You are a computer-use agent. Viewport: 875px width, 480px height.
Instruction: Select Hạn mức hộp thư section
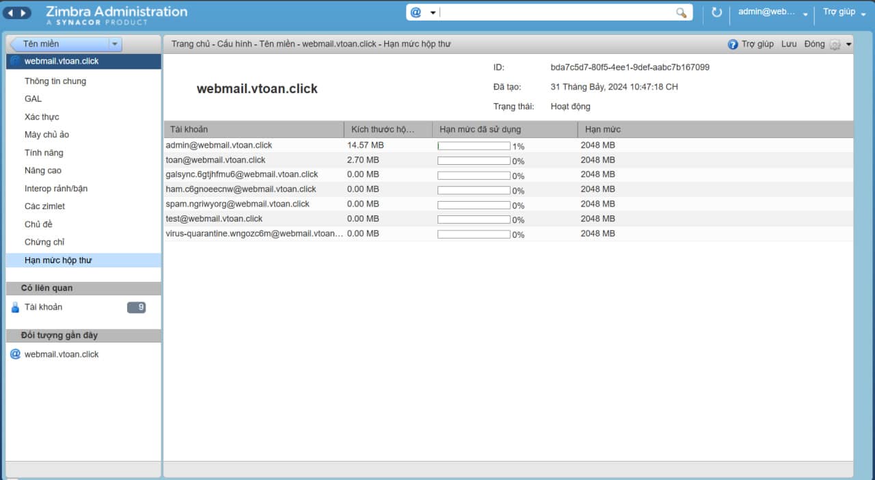(83, 260)
